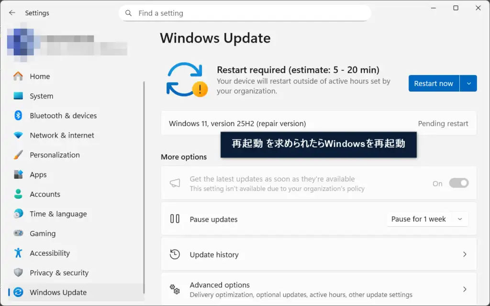Screen dimensions: 490x306
Task: Click the Personalization paintbrush icon
Action: coord(18,155)
